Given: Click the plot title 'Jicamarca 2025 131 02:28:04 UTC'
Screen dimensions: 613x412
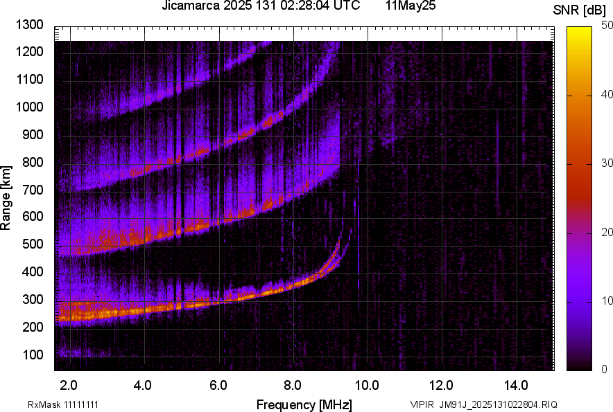Looking at the screenshot, I should tap(261, 6).
